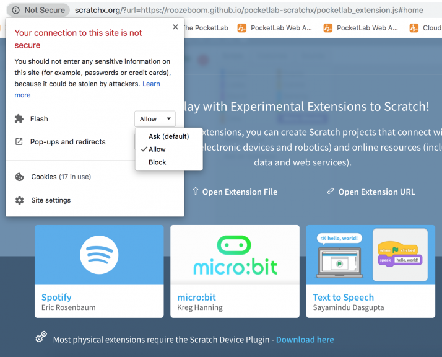Select Ask (default) option for Flash
The height and width of the screenshot is (357, 442).
(168, 136)
